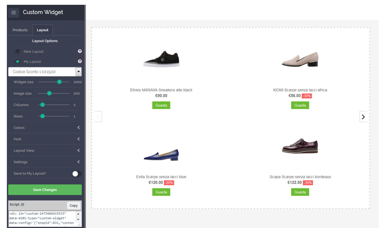Click the Rows slider handle

click(x=42, y=116)
